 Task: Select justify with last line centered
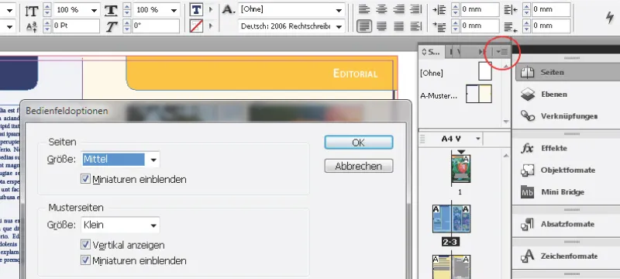tap(381, 26)
